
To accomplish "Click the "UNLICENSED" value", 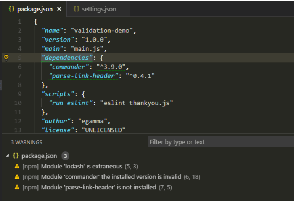I will tap(104, 130).
